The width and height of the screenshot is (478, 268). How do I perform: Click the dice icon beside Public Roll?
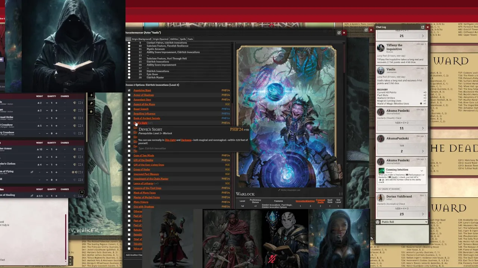coord(378,222)
